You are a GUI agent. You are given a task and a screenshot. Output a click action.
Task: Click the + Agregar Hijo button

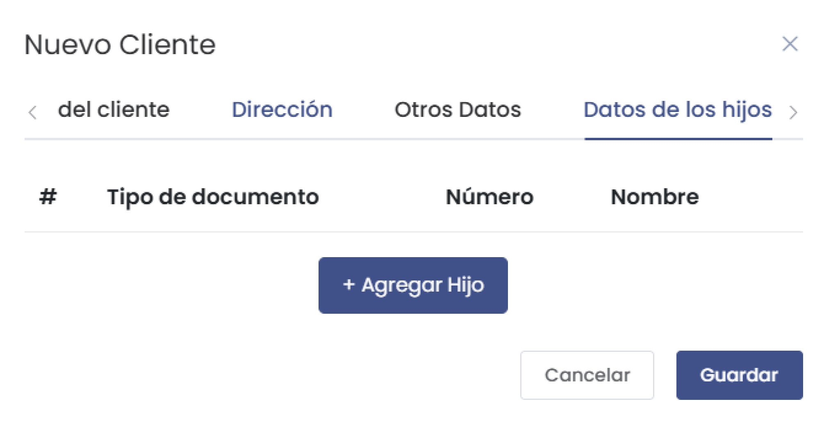click(x=413, y=285)
